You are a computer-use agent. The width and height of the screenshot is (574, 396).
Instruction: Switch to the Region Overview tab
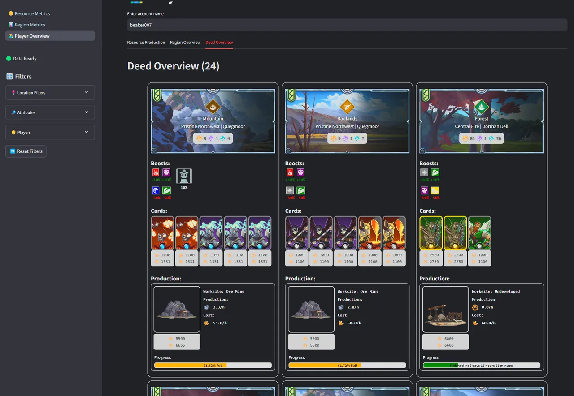[185, 43]
